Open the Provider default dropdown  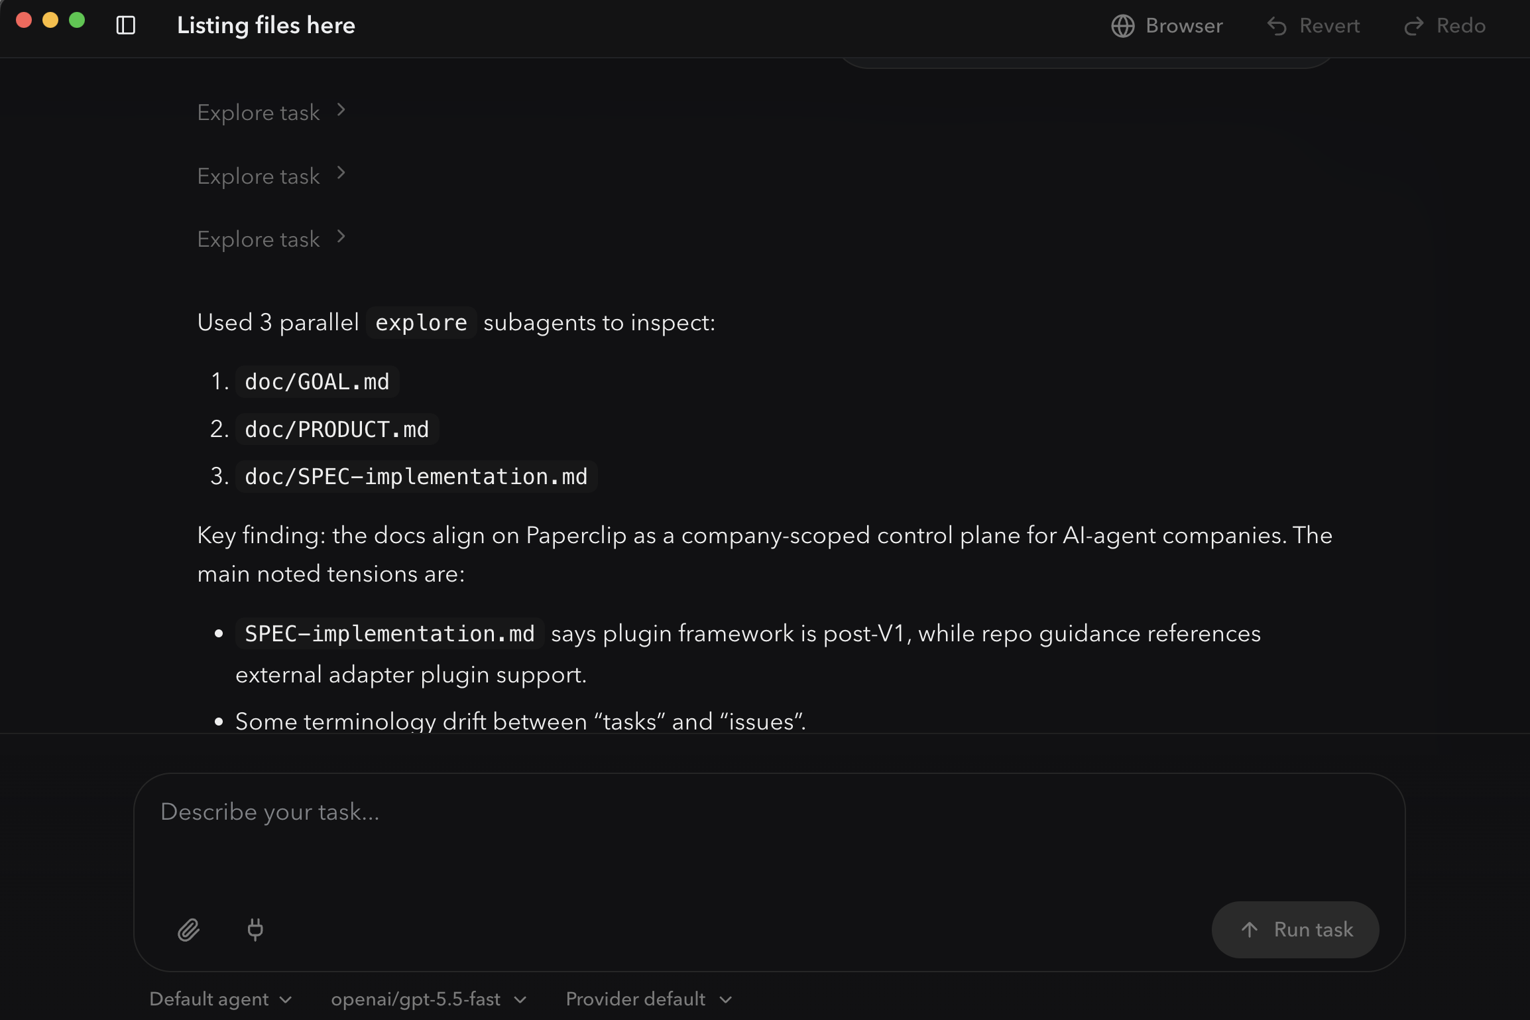click(649, 999)
